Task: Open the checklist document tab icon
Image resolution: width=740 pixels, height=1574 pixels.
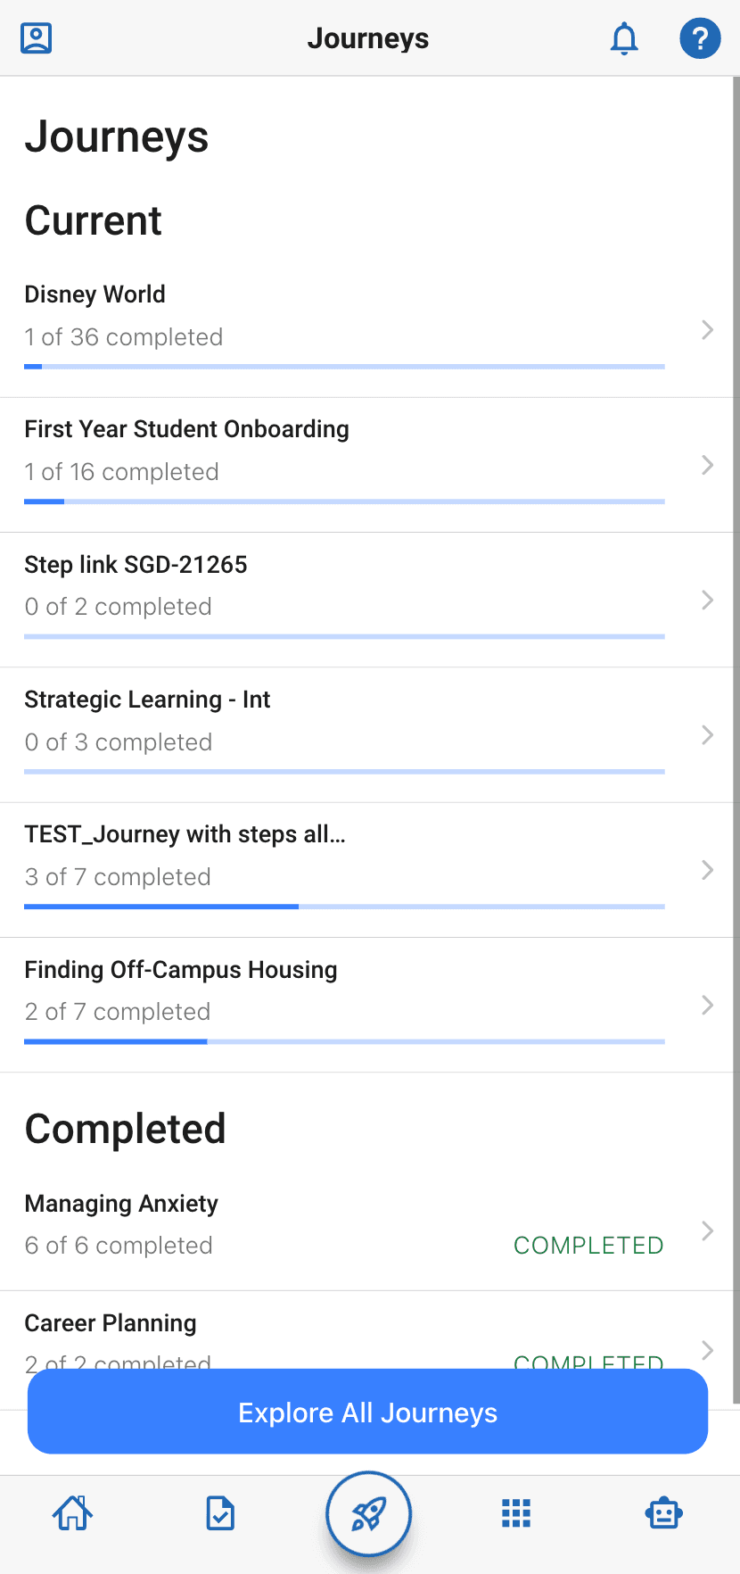Action: (220, 1513)
